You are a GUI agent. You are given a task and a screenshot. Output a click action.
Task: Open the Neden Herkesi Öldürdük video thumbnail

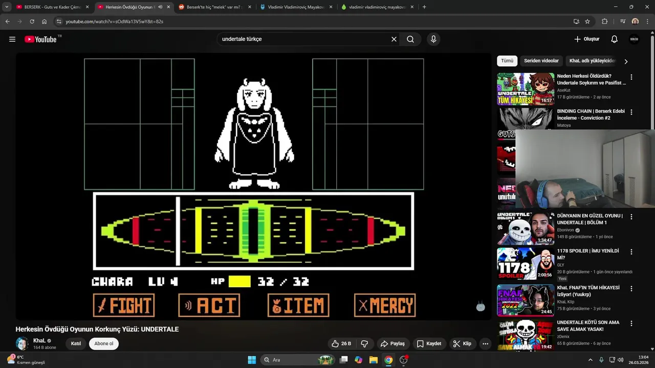(526, 89)
